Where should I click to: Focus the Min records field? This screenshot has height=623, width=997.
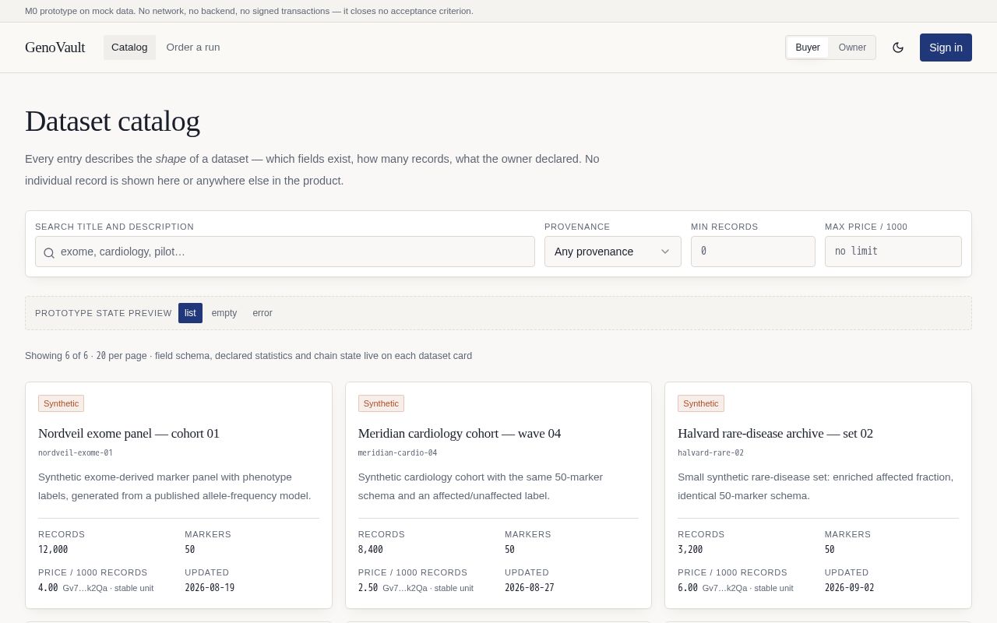[x=753, y=252]
